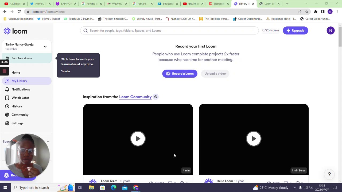Open Task View on taskbar
342x192 pixels.
(80, 187)
